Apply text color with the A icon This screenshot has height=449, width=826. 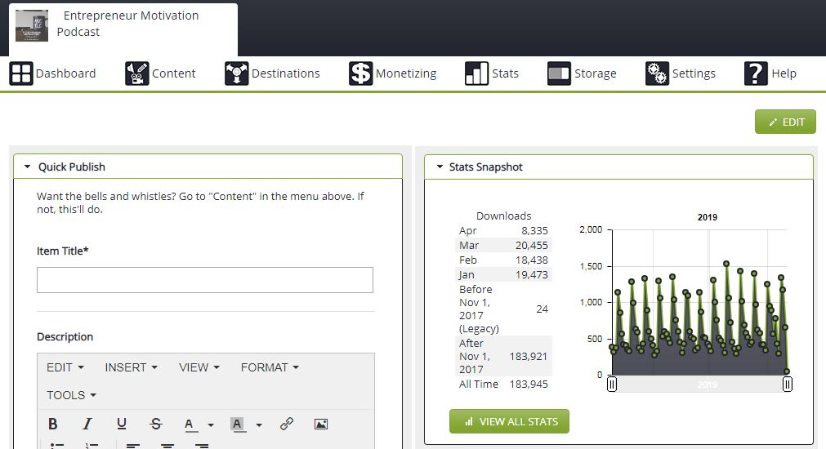(x=190, y=425)
